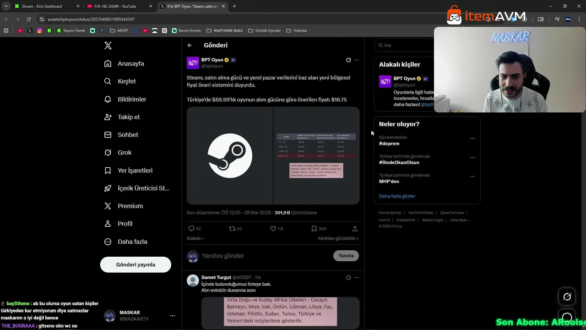Expand the Alakalı sort dropdown
Screen dimensions: 586x330
195,238
